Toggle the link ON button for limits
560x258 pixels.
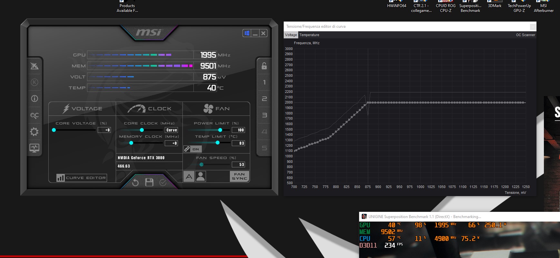pos(192,149)
